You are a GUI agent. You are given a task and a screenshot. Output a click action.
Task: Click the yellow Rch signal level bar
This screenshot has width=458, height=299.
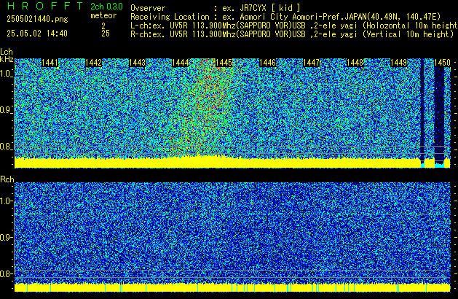pos(232,287)
